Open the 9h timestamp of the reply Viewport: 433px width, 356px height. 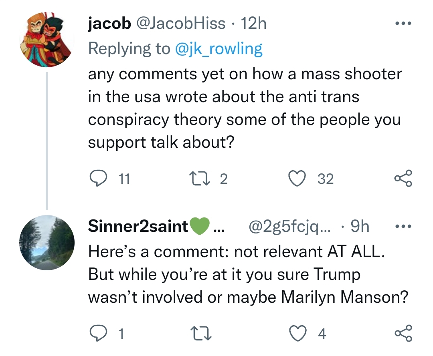pyautogui.click(x=360, y=226)
